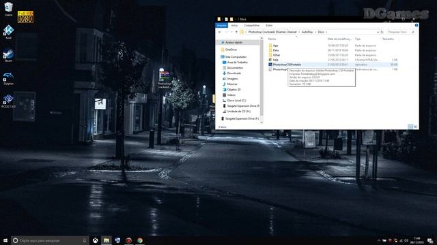The image size is (437, 245).
Task: Open Documentos in navigation pane
Action: coord(235,68)
